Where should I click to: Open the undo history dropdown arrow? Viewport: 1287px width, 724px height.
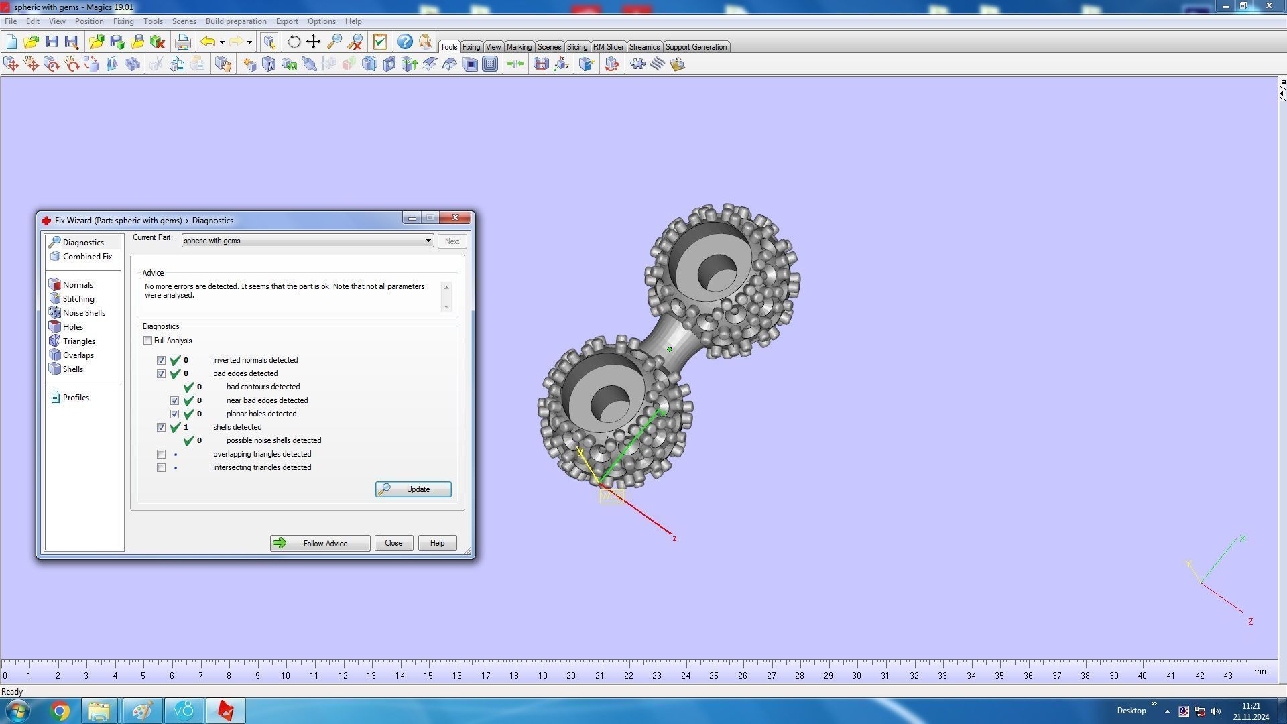[222, 42]
